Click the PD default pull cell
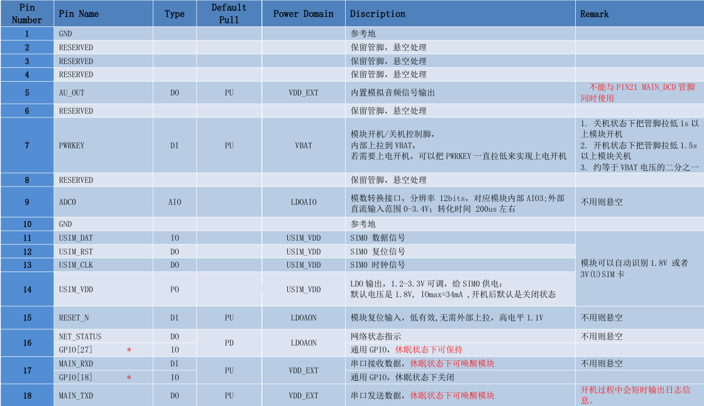 coord(229,343)
